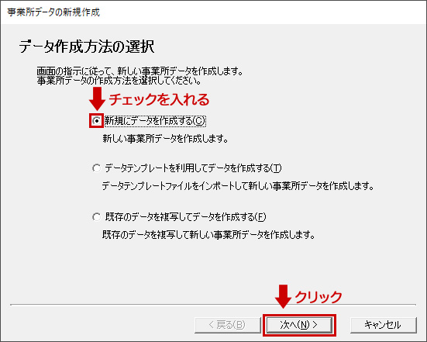Viewport: 427px width, 342px height.
Task: Click description 新しい事業所データを作成します。 under first option
Action: [x=165, y=139]
